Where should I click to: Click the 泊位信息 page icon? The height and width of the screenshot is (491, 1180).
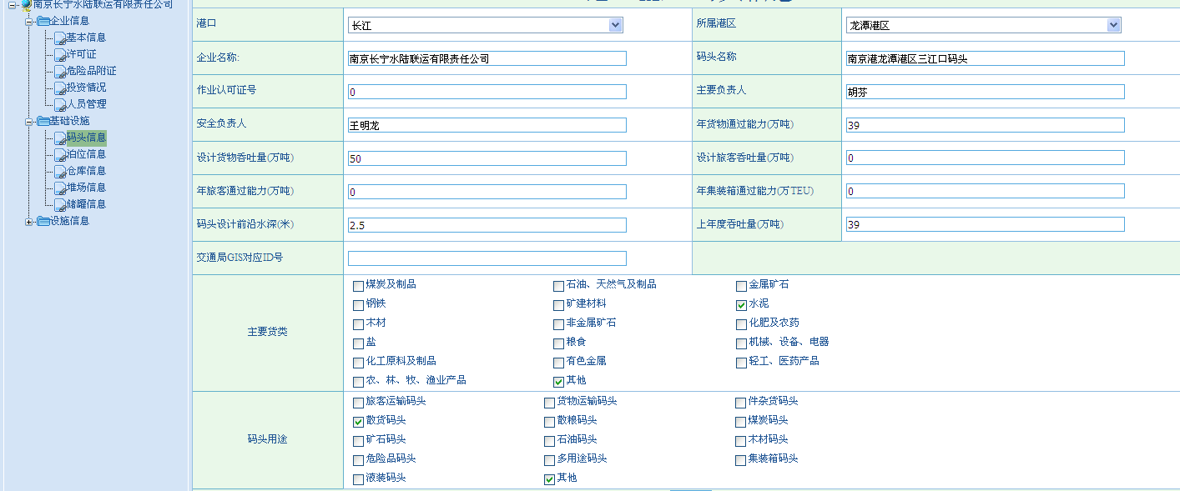[60, 154]
